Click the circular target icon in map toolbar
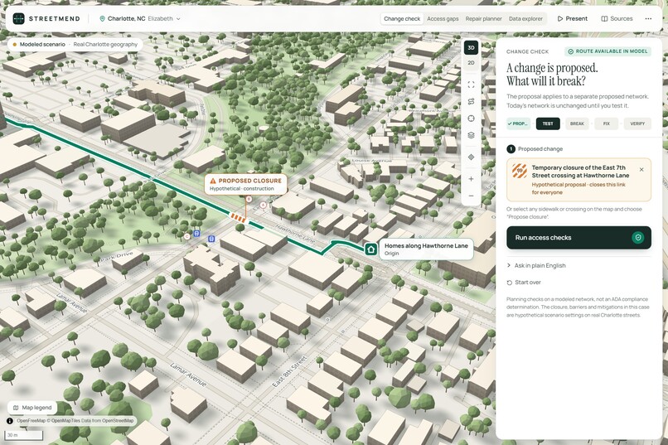The image size is (668, 445). (x=471, y=119)
